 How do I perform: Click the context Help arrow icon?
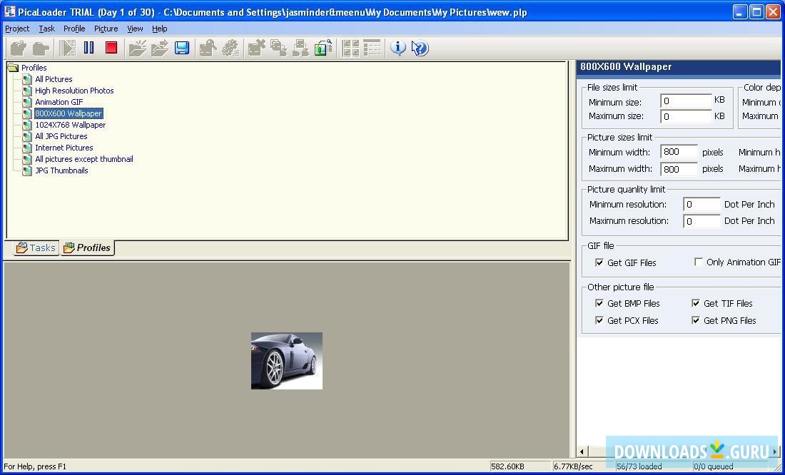pyautogui.click(x=420, y=48)
